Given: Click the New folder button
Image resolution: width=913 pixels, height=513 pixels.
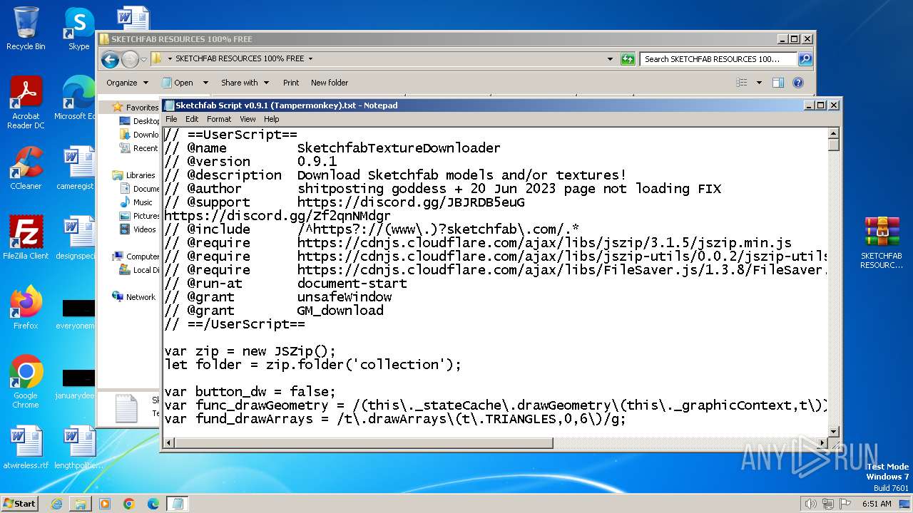Looking at the screenshot, I should [330, 83].
